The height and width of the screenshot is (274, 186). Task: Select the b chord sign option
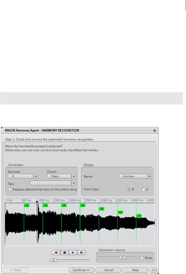(143, 189)
